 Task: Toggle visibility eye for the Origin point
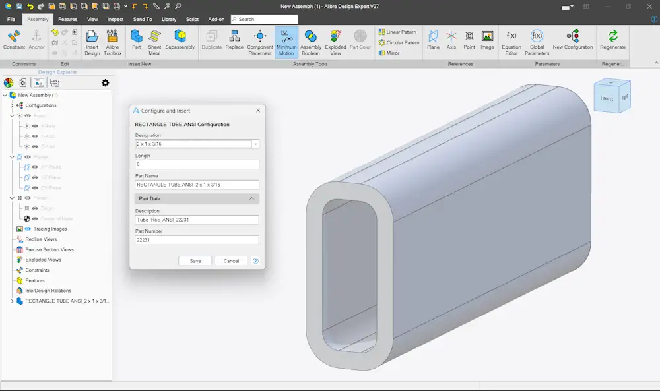click(x=35, y=208)
